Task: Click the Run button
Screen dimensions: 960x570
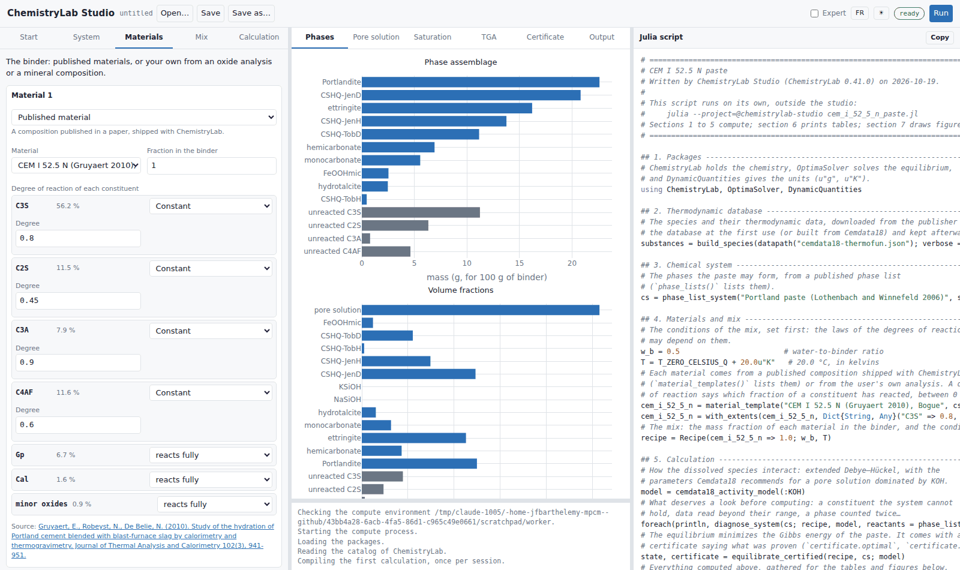Action: (x=941, y=13)
